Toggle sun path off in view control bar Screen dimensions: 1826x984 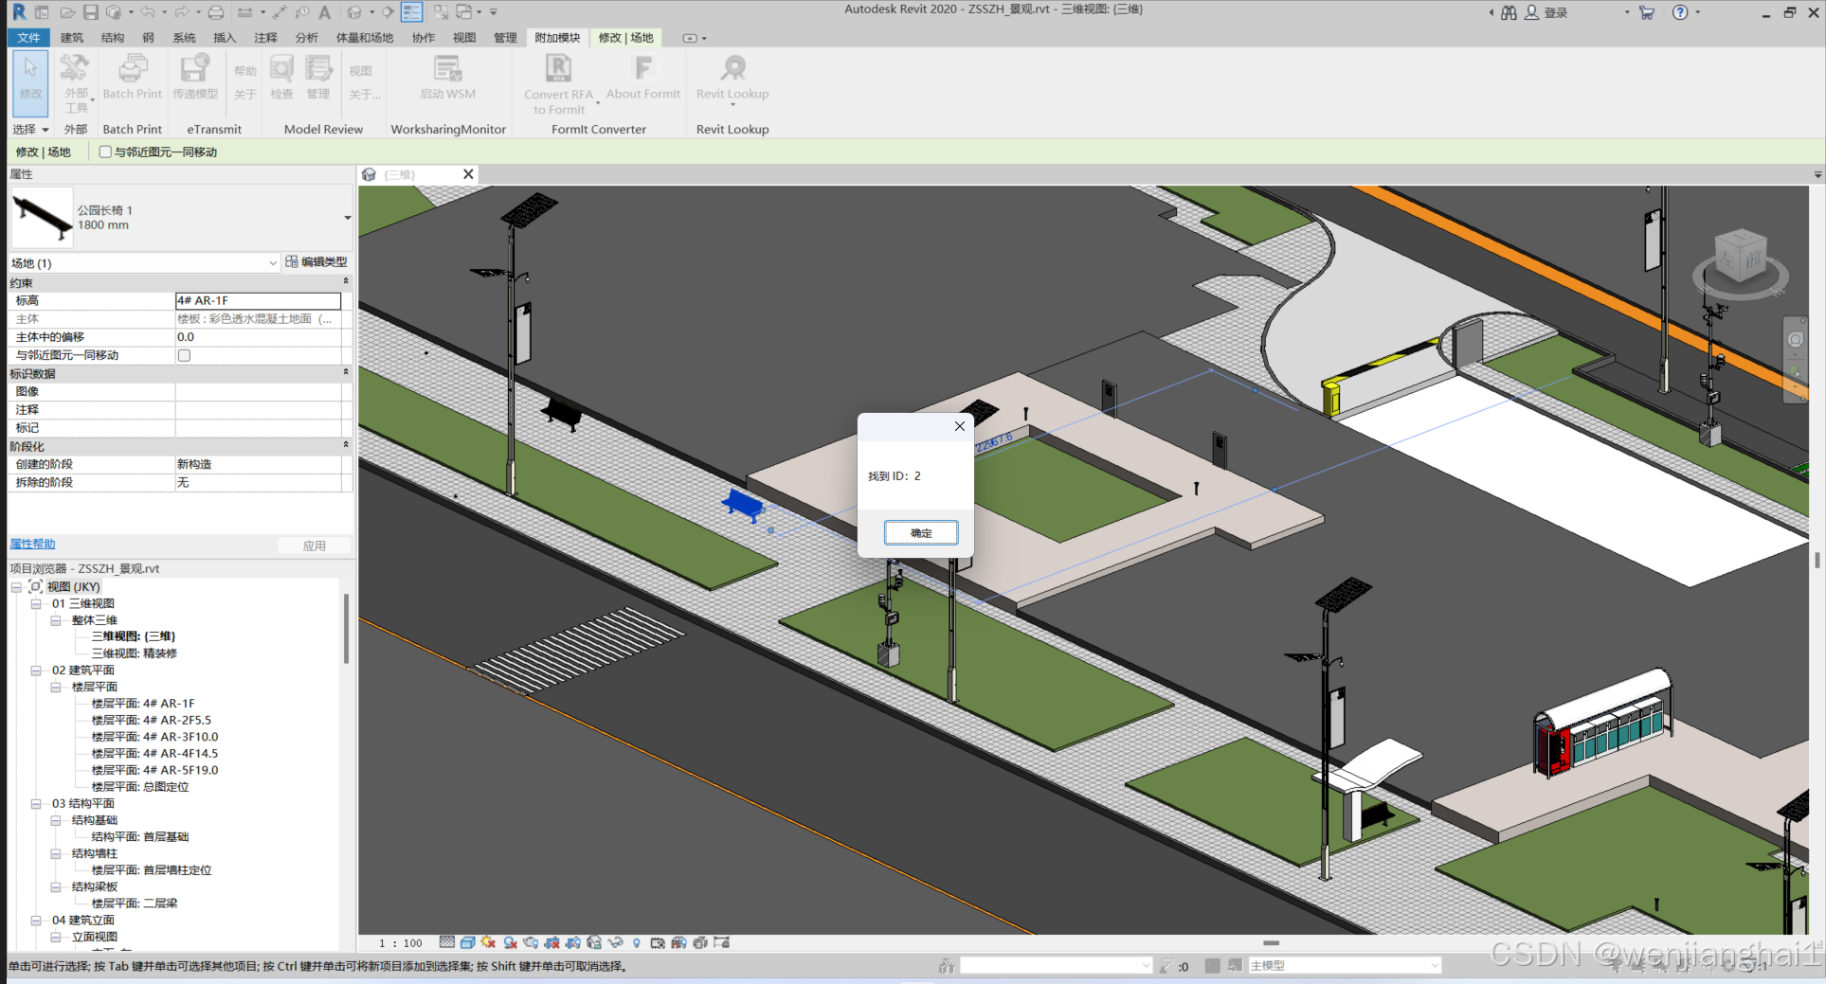coord(487,942)
